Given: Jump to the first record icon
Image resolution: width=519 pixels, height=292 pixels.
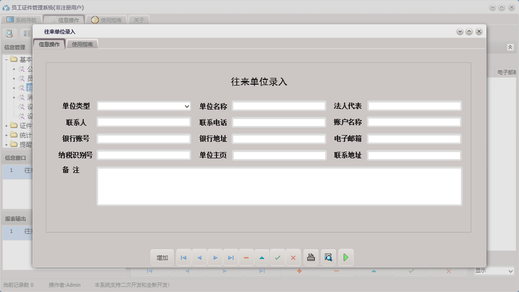Looking at the screenshot, I should pyautogui.click(x=183, y=257).
